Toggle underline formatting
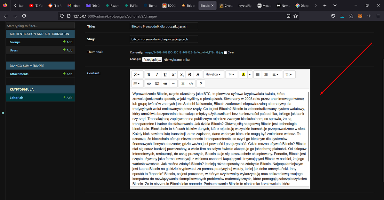 [x=165, y=75]
